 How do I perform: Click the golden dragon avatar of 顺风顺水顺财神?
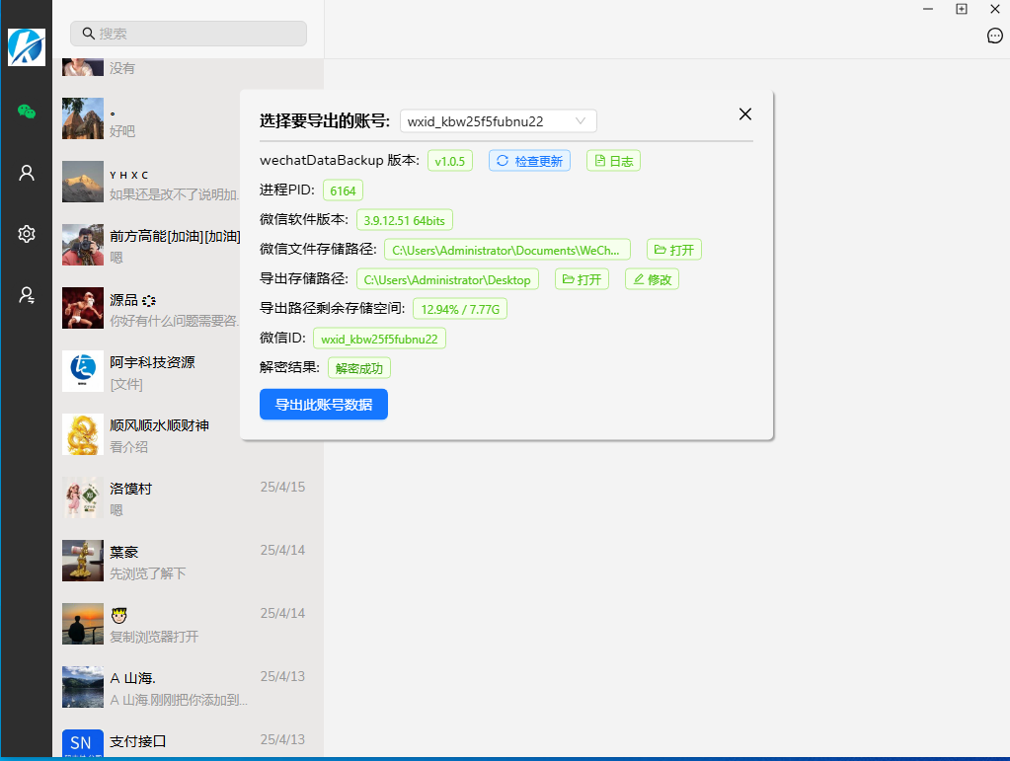(83, 434)
